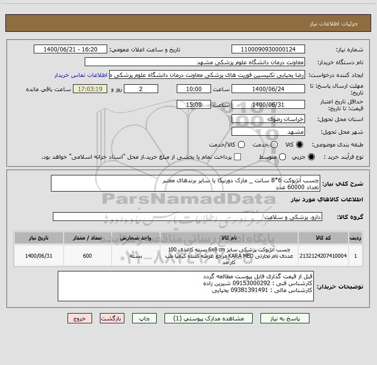377x365 pixels.
Task: Click the نام کالا column header
Action: pos(229,238)
